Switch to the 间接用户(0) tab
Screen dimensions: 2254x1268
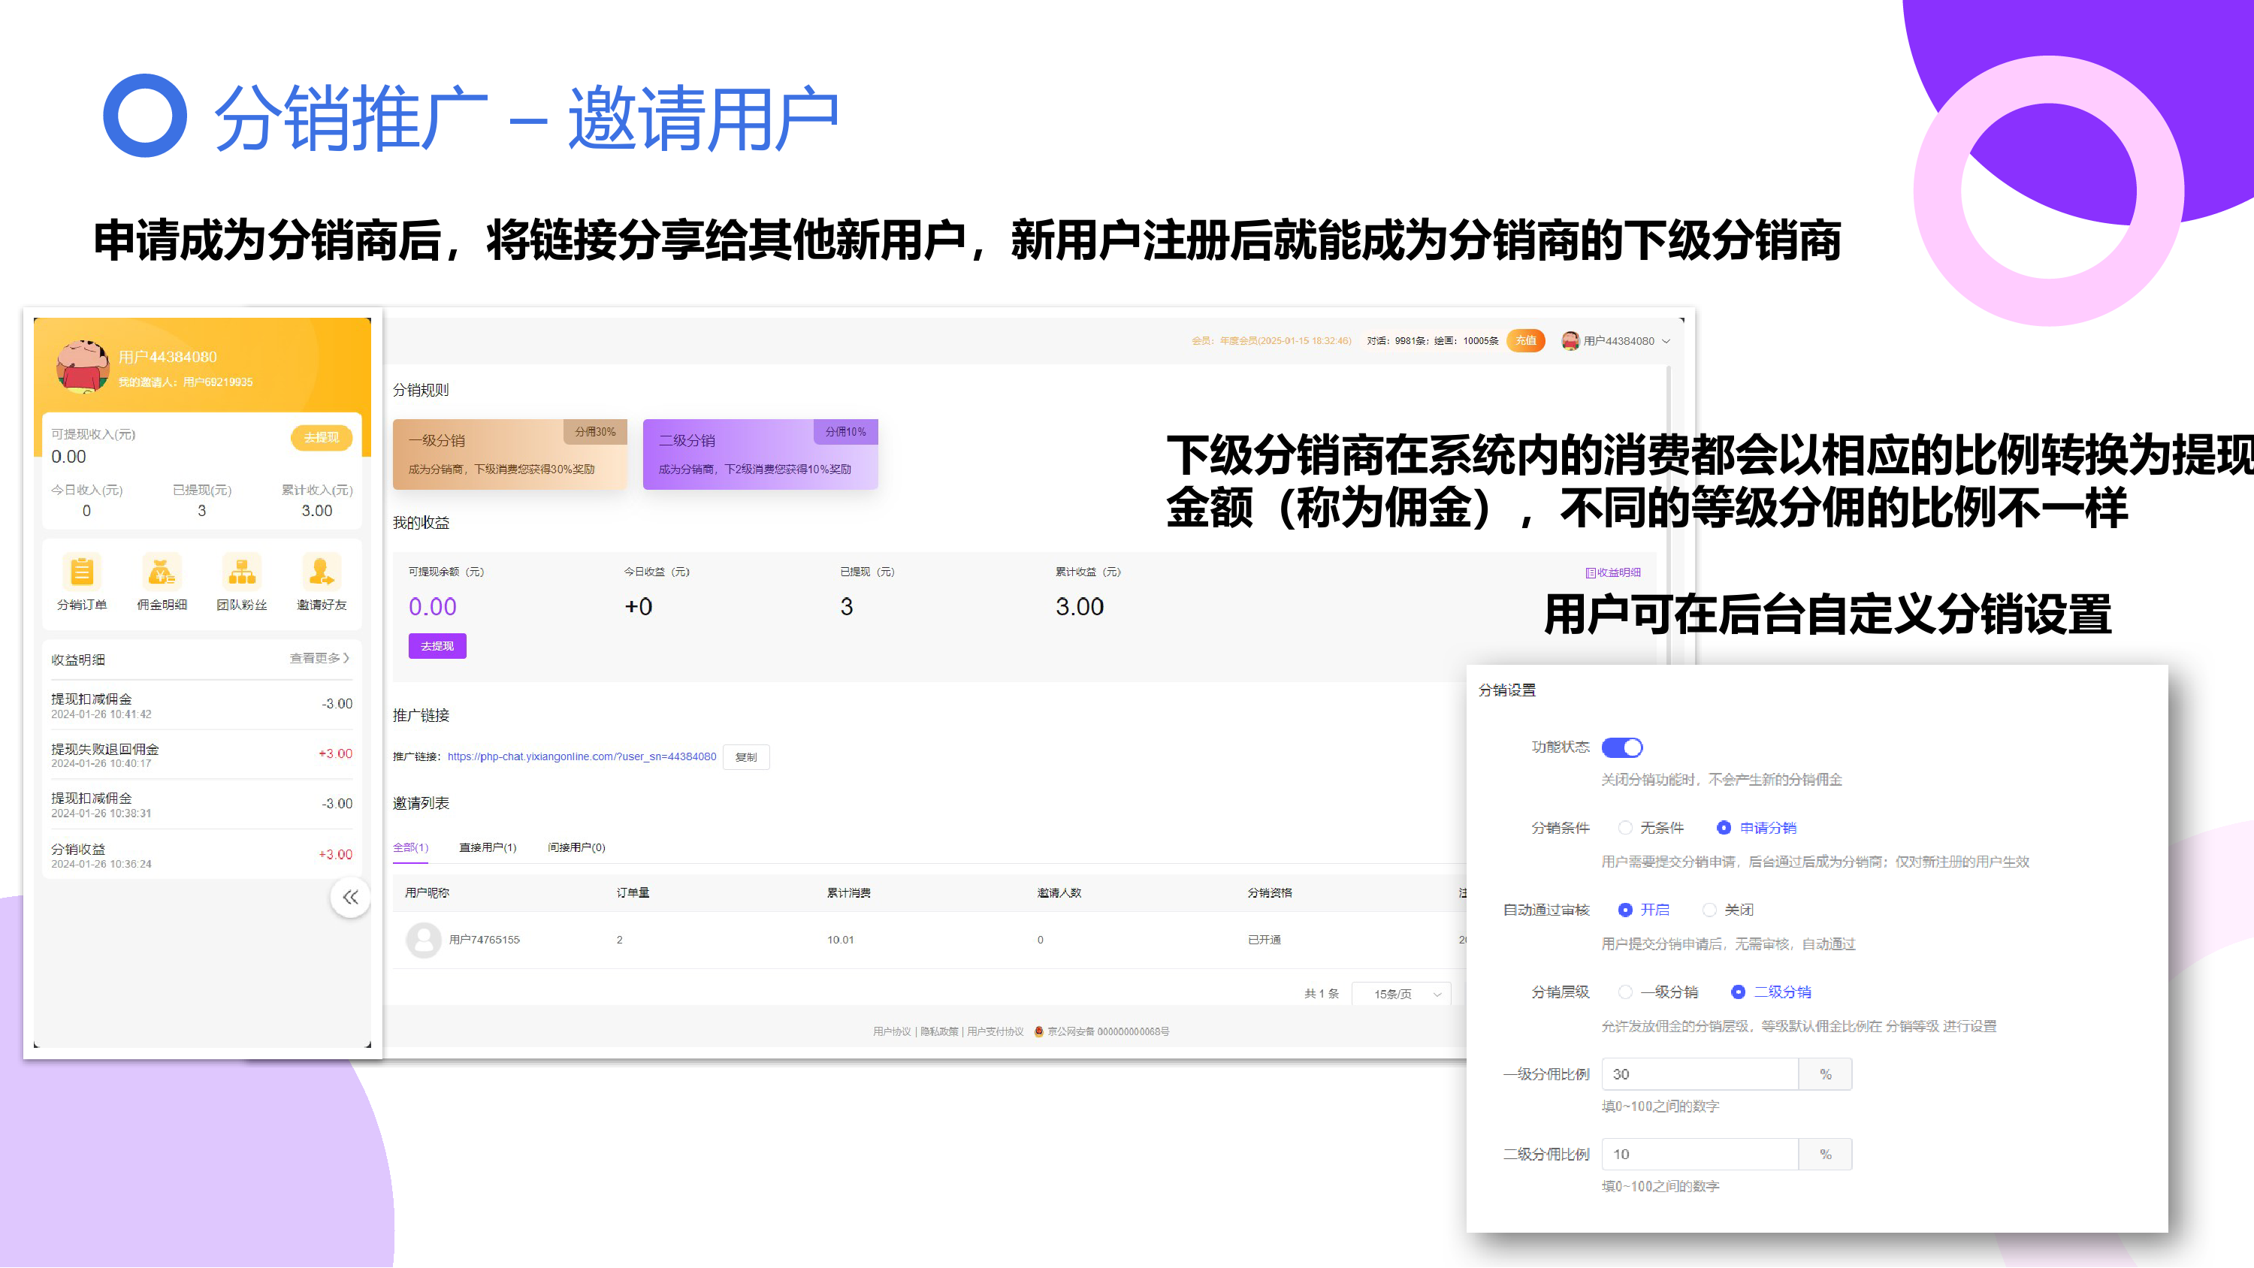coord(576,847)
